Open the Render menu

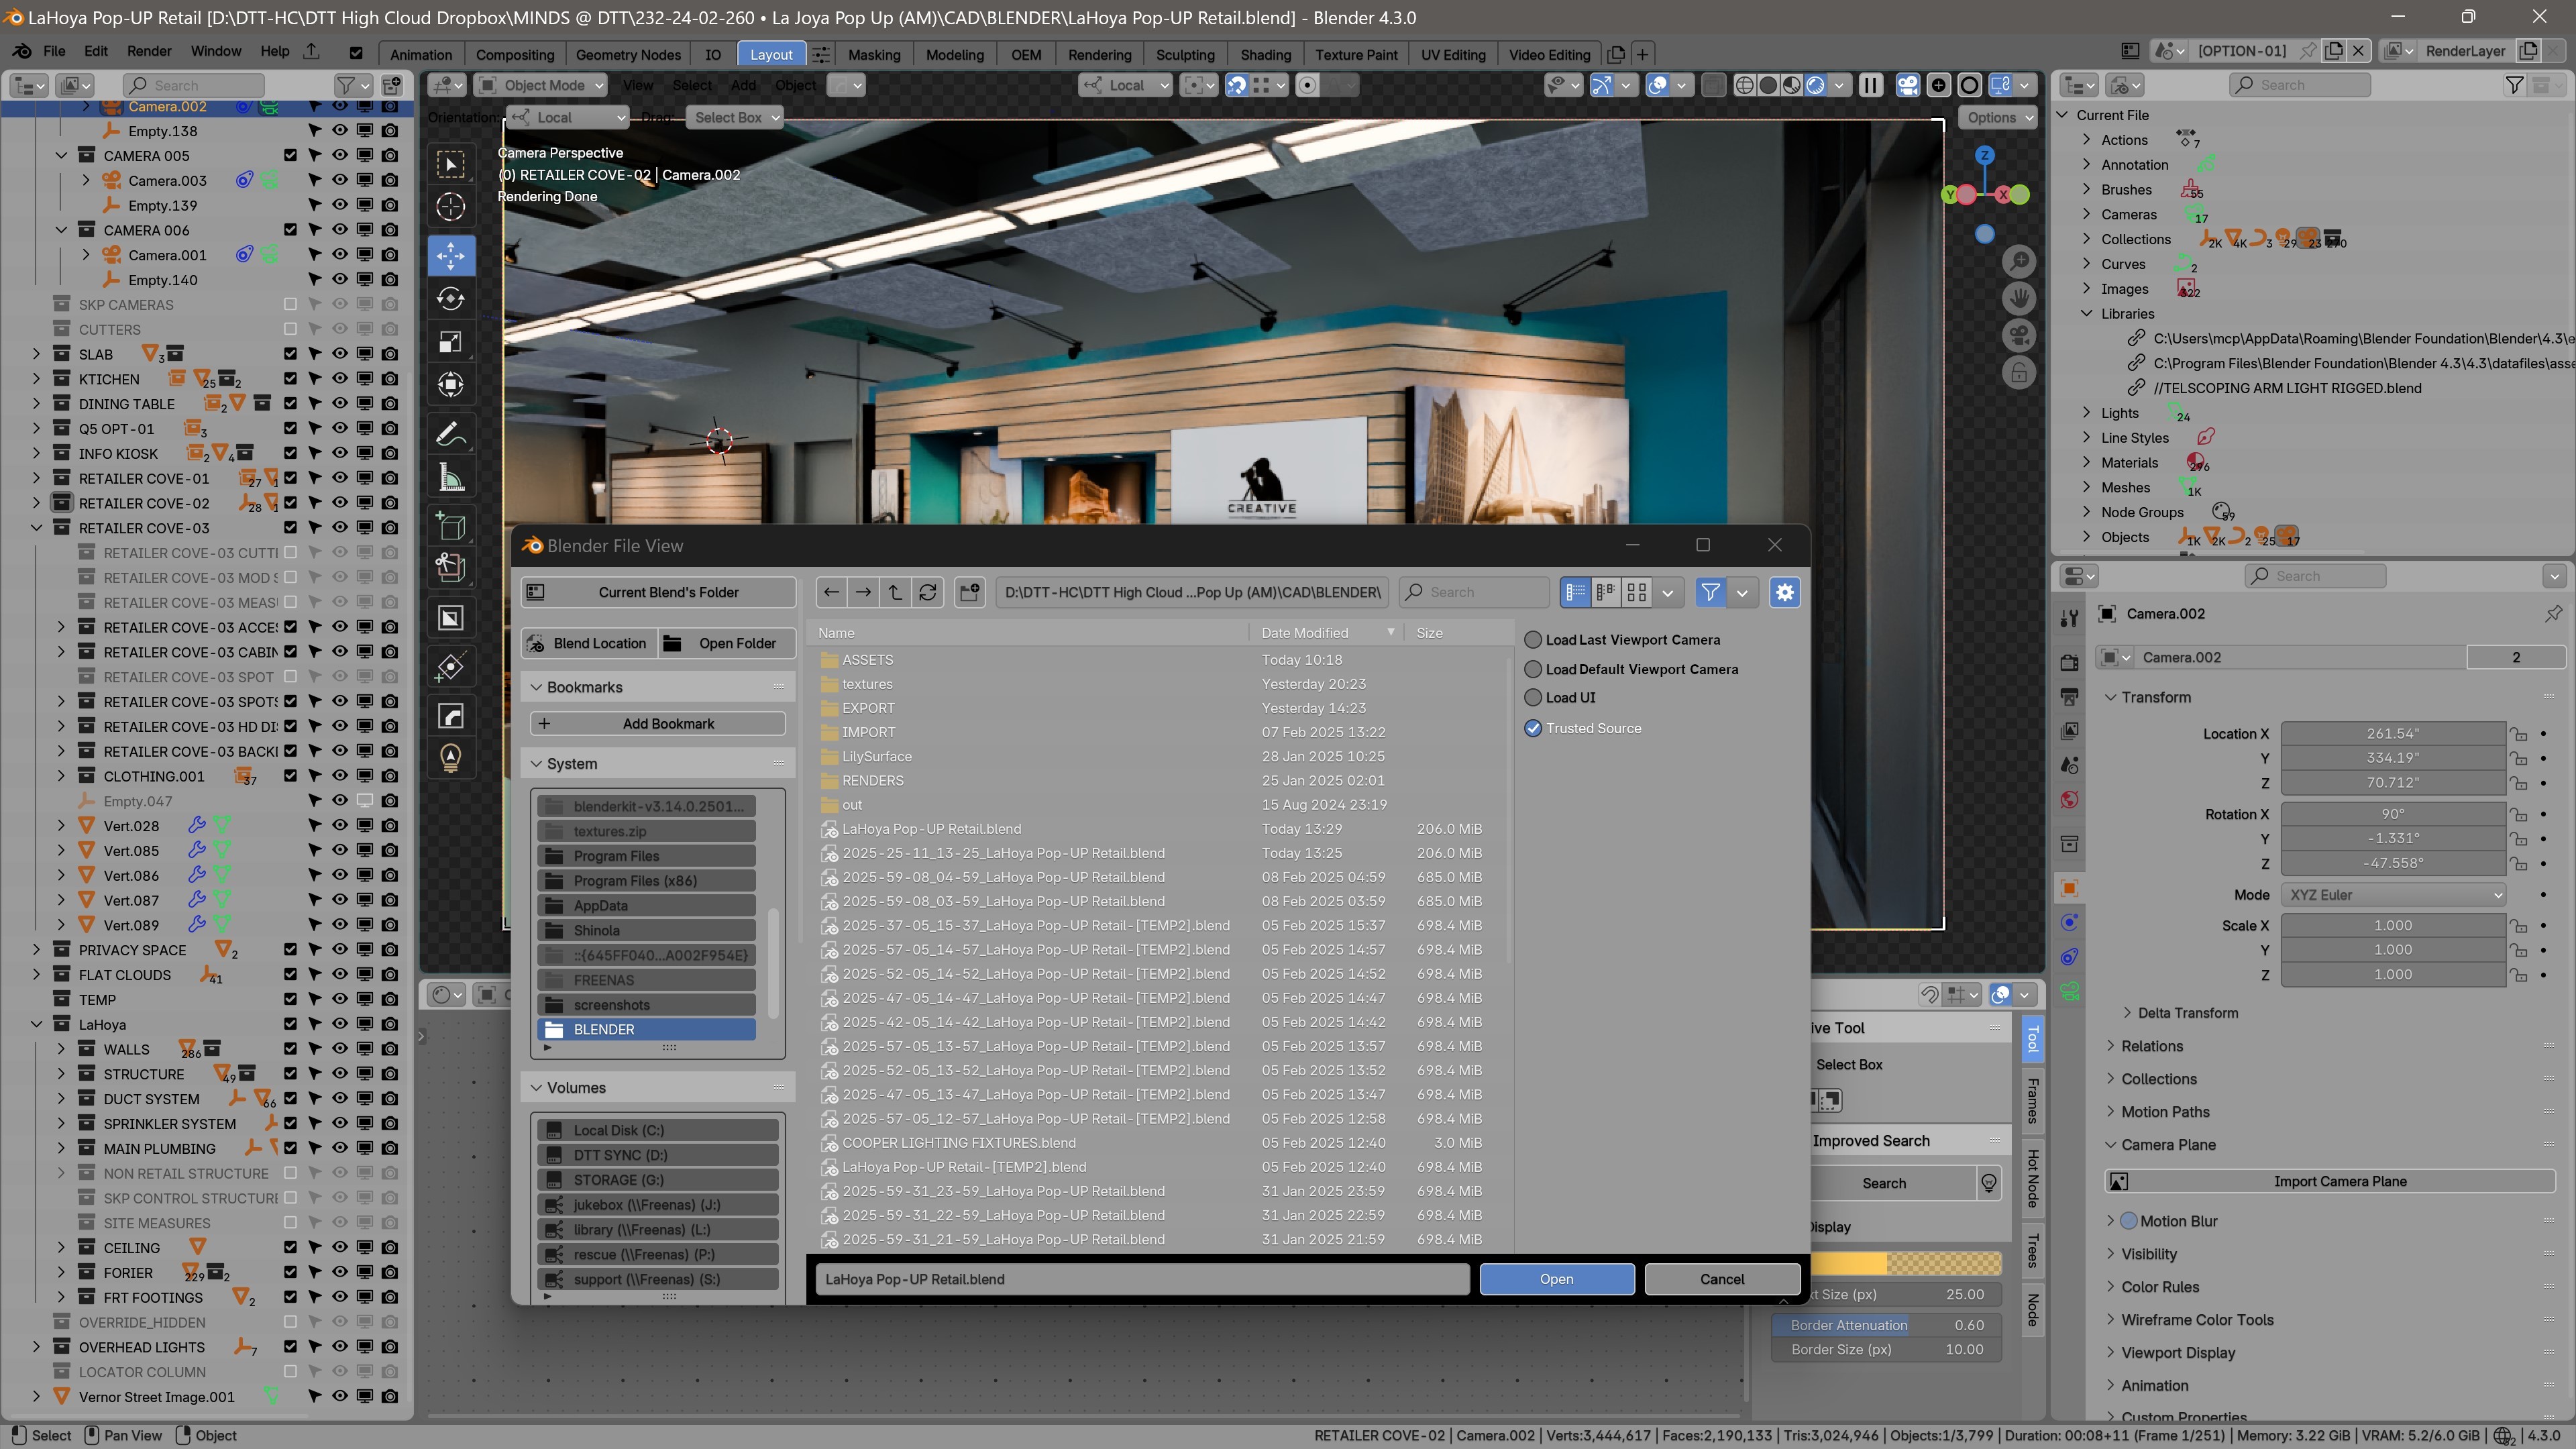coord(149,51)
